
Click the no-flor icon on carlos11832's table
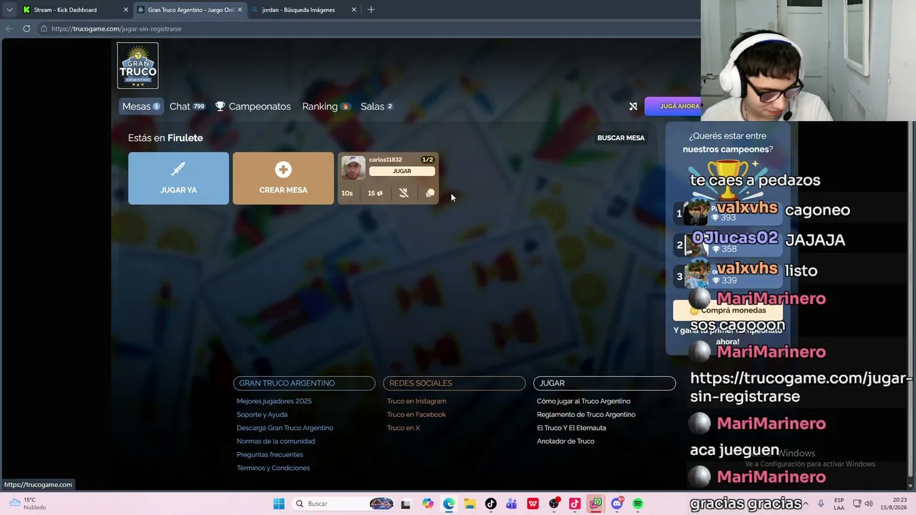pos(404,193)
